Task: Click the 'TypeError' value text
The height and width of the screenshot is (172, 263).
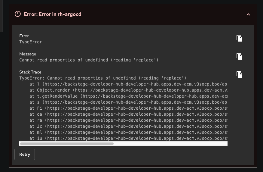Action: click(31, 42)
